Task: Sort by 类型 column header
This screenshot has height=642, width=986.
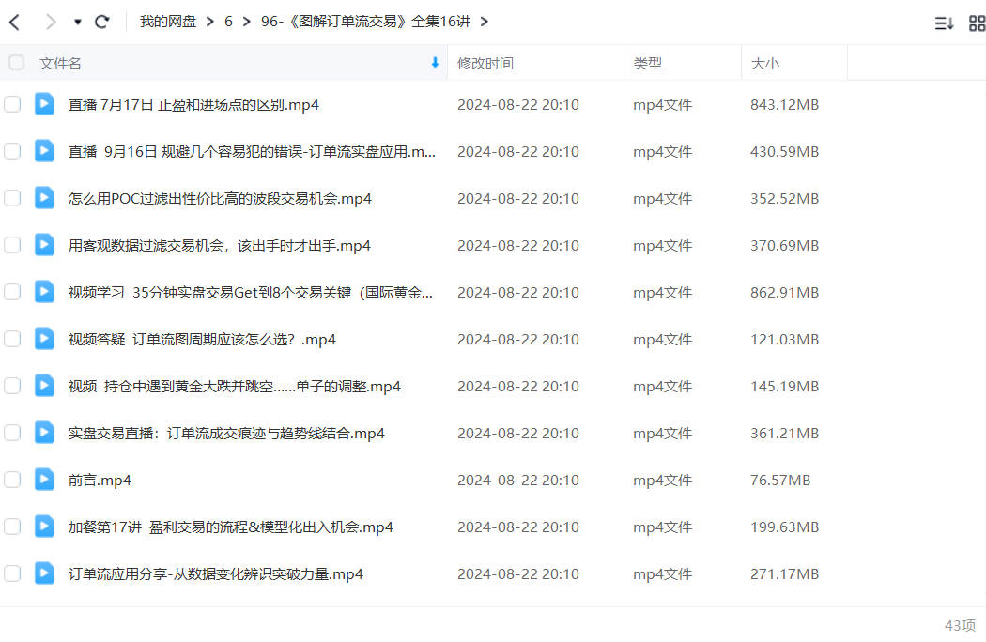Action: [647, 64]
